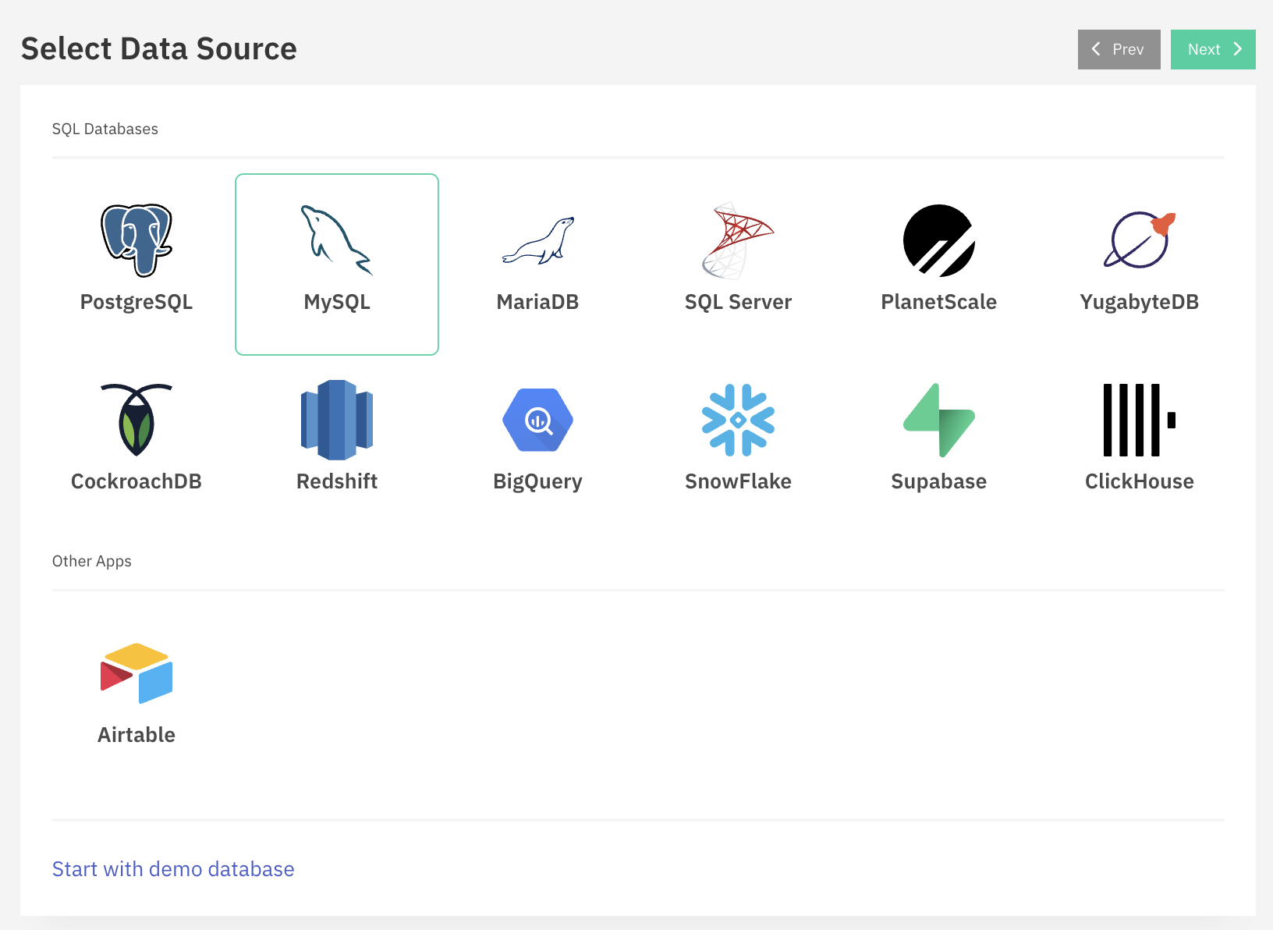Click the PostgreSQL label
The image size is (1273, 930).
(137, 302)
